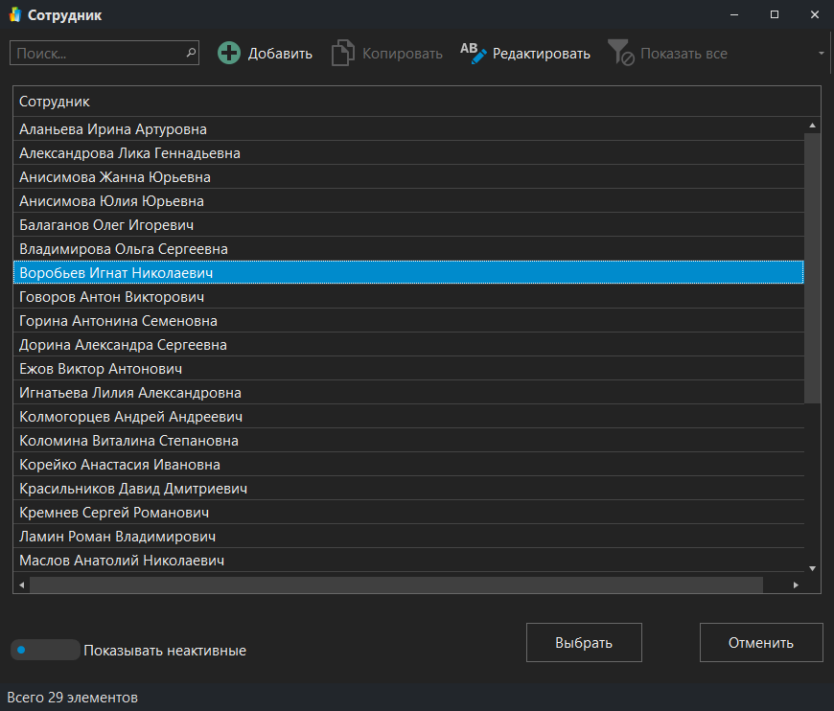This screenshot has height=711, width=834.
Task: Click inside the Поиск search field
Action: pos(96,53)
